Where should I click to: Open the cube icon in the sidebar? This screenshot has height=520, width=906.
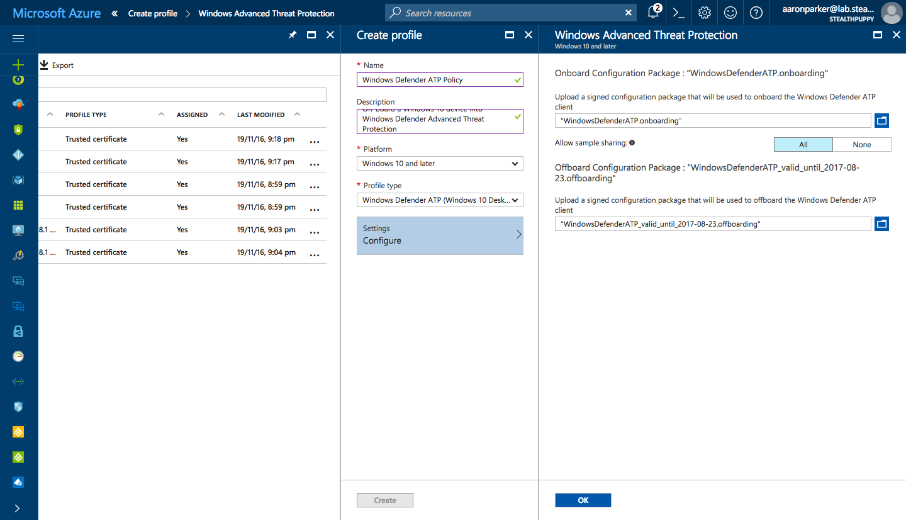pos(18,180)
